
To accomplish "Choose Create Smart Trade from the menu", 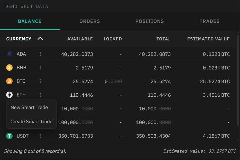I will 31,121.
